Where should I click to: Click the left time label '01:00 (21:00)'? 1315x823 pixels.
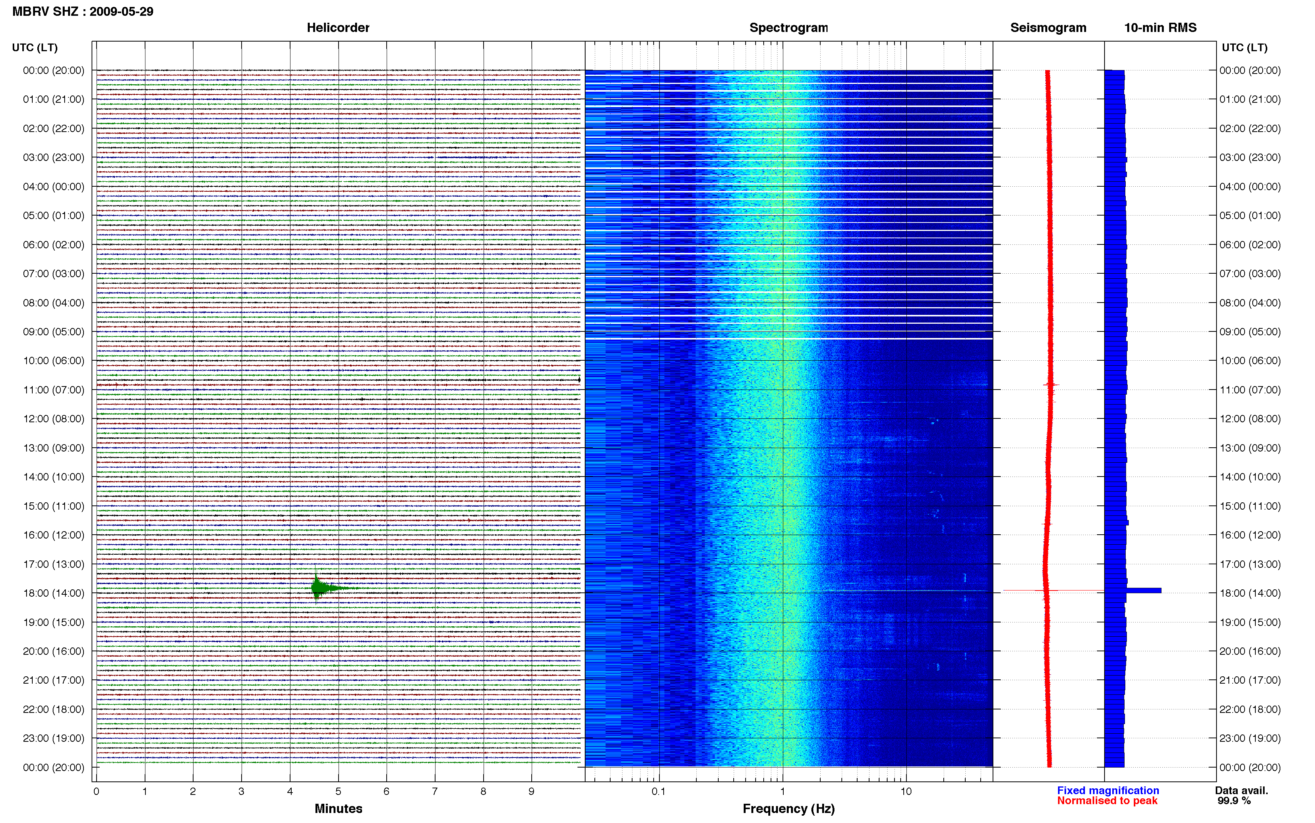click(53, 99)
